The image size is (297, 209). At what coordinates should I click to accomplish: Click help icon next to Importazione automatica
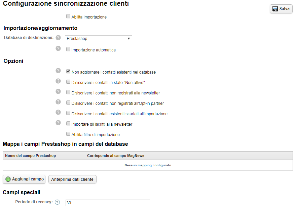click(x=58, y=49)
